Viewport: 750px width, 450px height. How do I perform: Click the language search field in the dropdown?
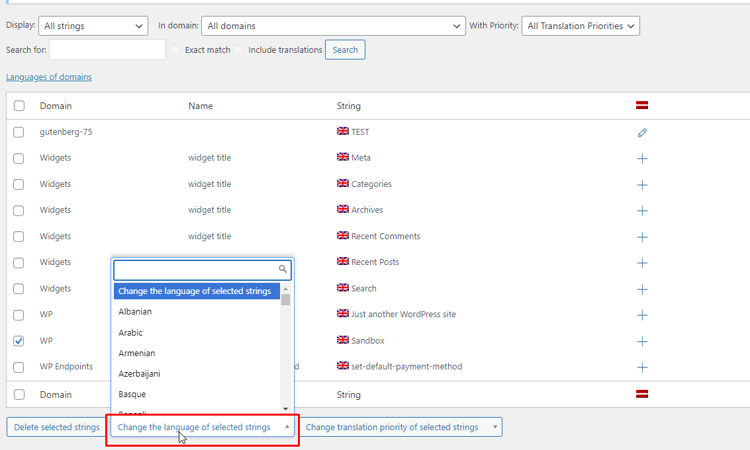click(197, 270)
